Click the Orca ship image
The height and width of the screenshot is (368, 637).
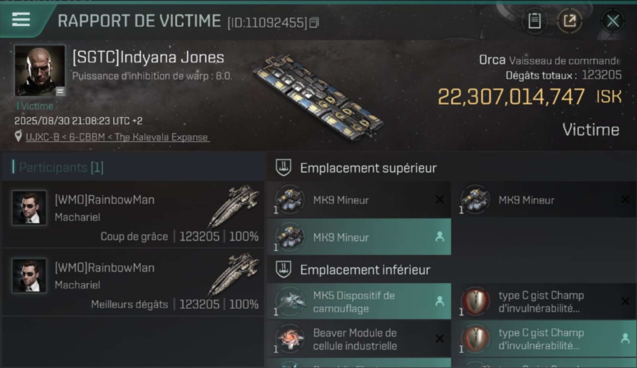318,93
